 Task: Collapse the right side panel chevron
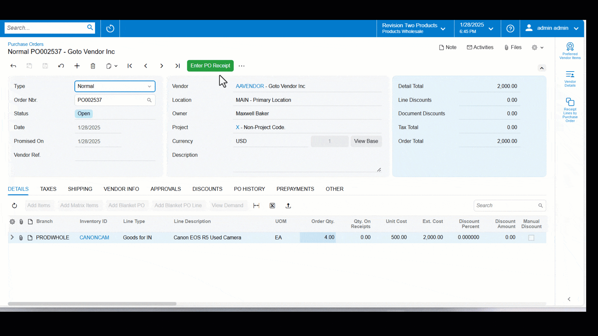569,299
